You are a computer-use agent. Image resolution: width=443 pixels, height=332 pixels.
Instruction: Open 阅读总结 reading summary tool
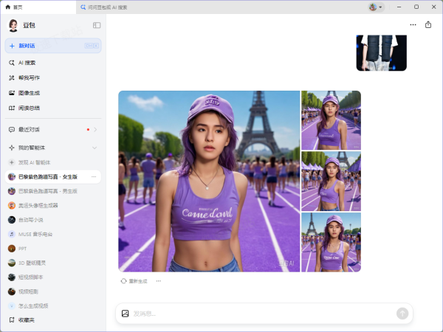click(x=29, y=108)
